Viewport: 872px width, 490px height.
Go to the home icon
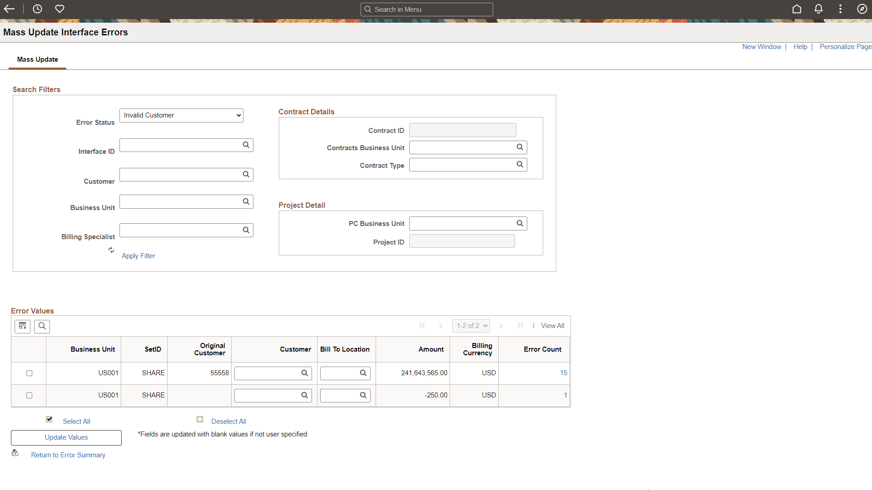tap(797, 9)
